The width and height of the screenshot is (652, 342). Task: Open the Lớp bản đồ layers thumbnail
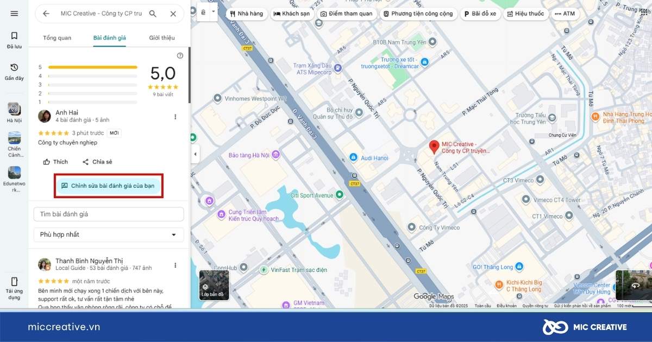[x=214, y=285]
